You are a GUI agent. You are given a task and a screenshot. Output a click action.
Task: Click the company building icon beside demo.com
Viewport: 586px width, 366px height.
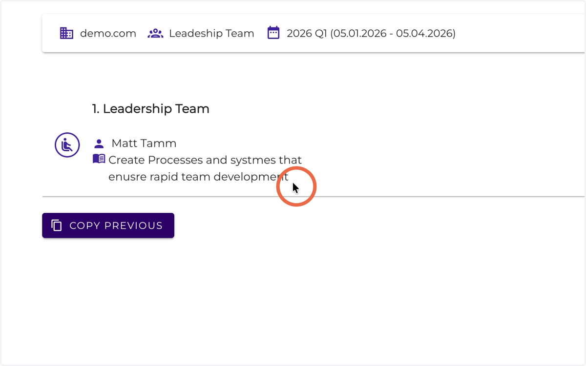pyautogui.click(x=66, y=33)
